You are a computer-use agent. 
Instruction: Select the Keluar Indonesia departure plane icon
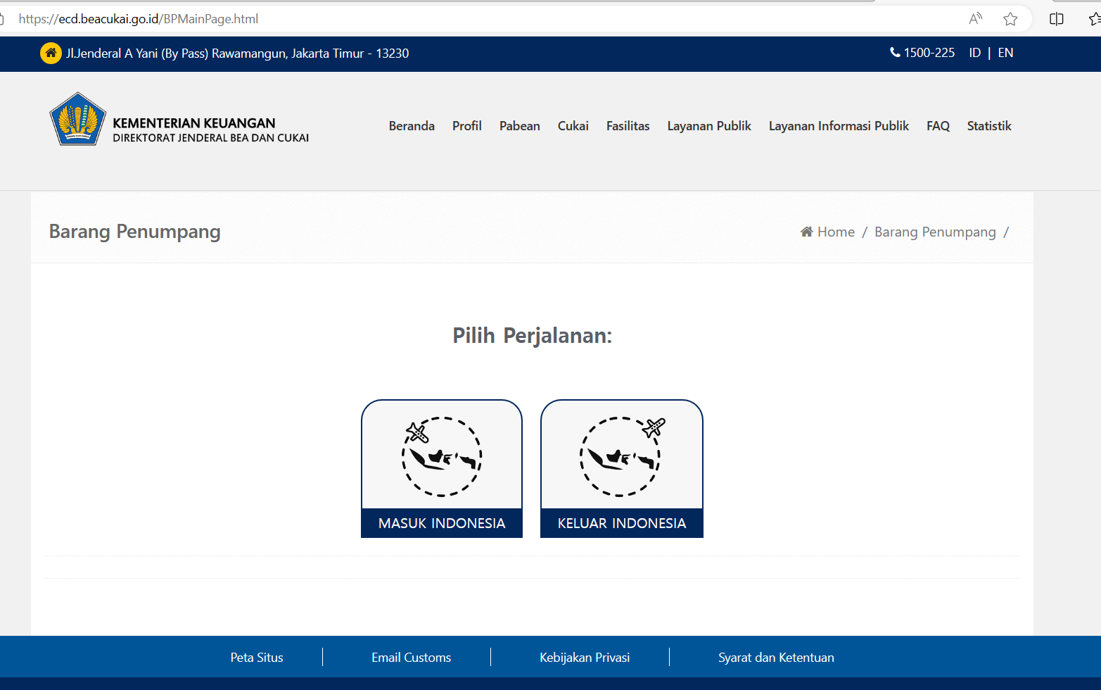tap(621, 456)
